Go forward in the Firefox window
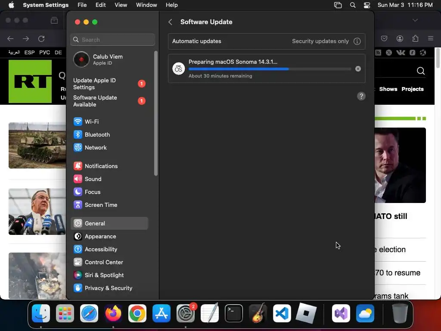The width and height of the screenshot is (441, 331). coord(26,38)
